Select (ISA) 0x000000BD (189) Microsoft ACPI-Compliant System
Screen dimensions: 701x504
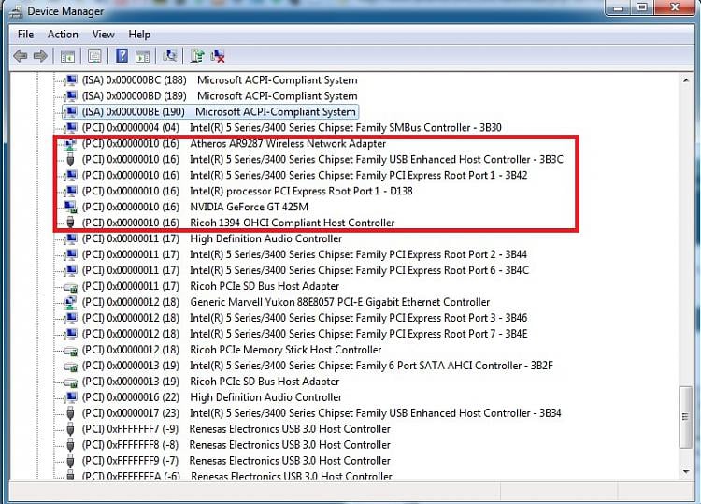(x=220, y=96)
